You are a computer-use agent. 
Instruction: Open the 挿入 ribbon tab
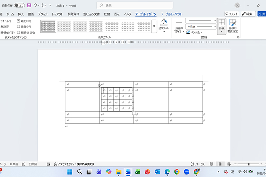(21, 14)
